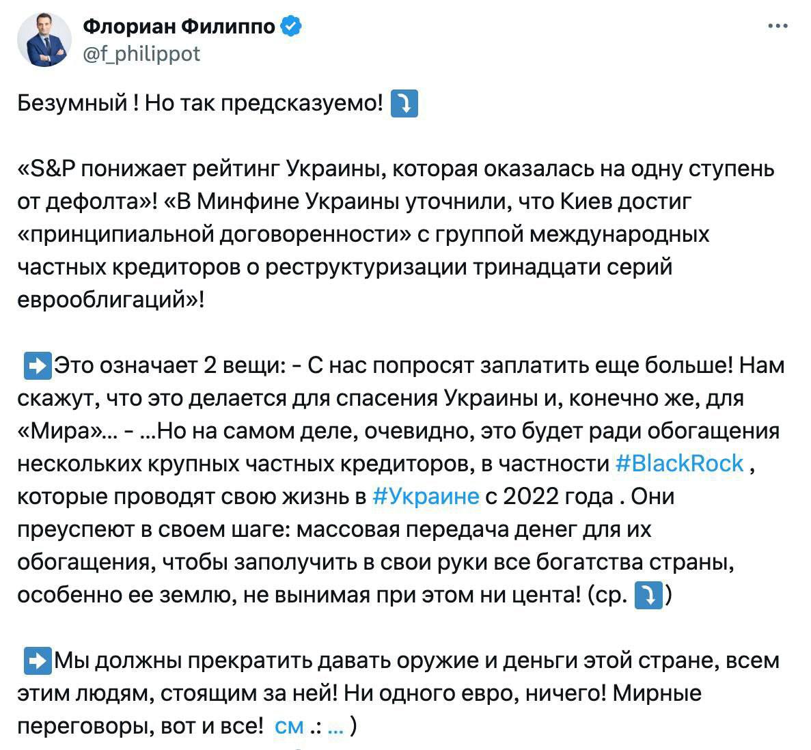Click the blue 'см' link
This screenshot has width=811, height=750.
tap(288, 726)
